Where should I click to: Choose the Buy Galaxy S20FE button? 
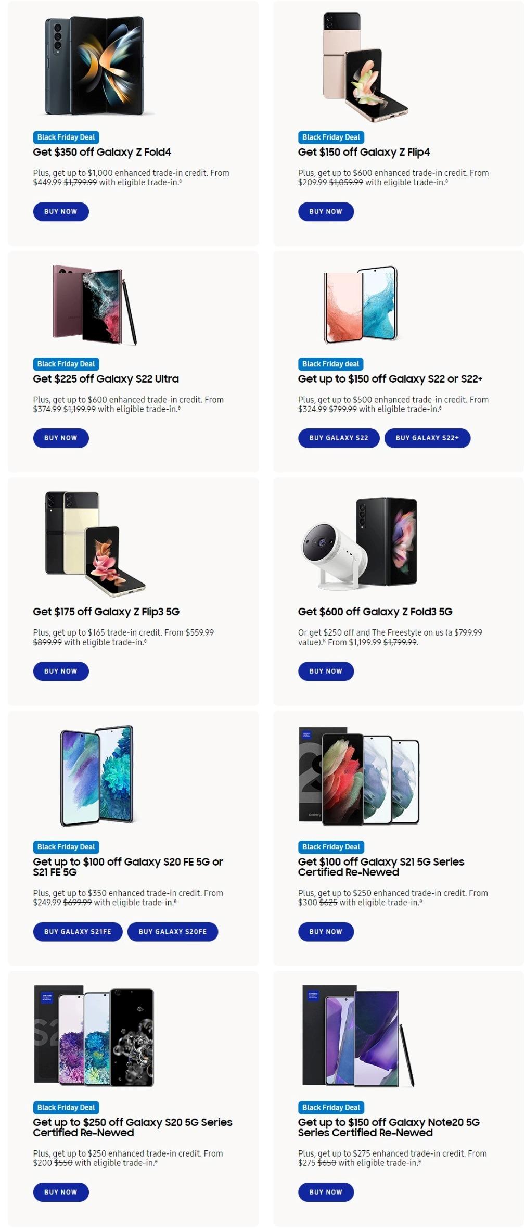[x=172, y=931]
